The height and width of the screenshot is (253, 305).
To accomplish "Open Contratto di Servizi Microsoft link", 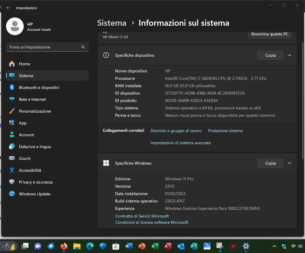I will (142, 216).
